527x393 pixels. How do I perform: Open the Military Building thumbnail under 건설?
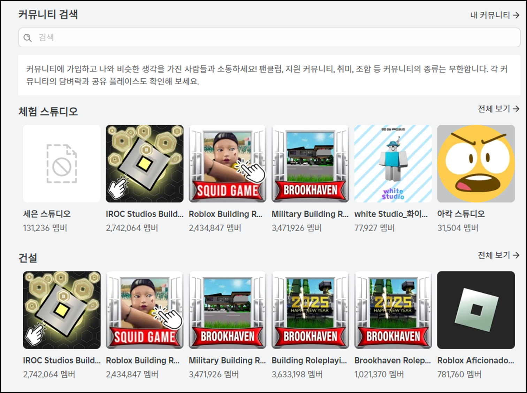[x=228, y=310]
